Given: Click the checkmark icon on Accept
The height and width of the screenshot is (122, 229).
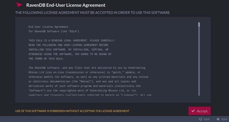Looking at the screenshot, I should point(193,111).
